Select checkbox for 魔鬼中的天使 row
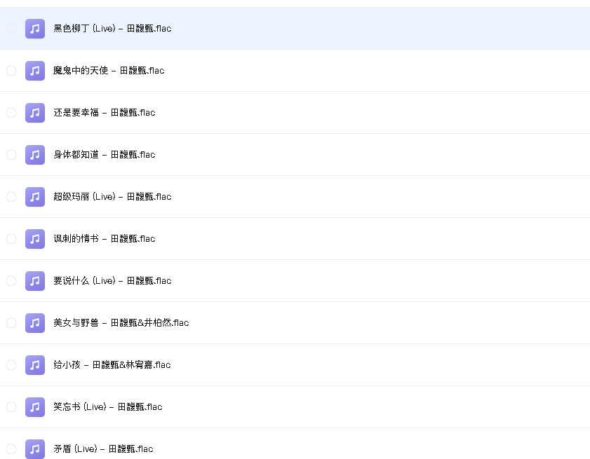590x459 pixels. [11, 71]
